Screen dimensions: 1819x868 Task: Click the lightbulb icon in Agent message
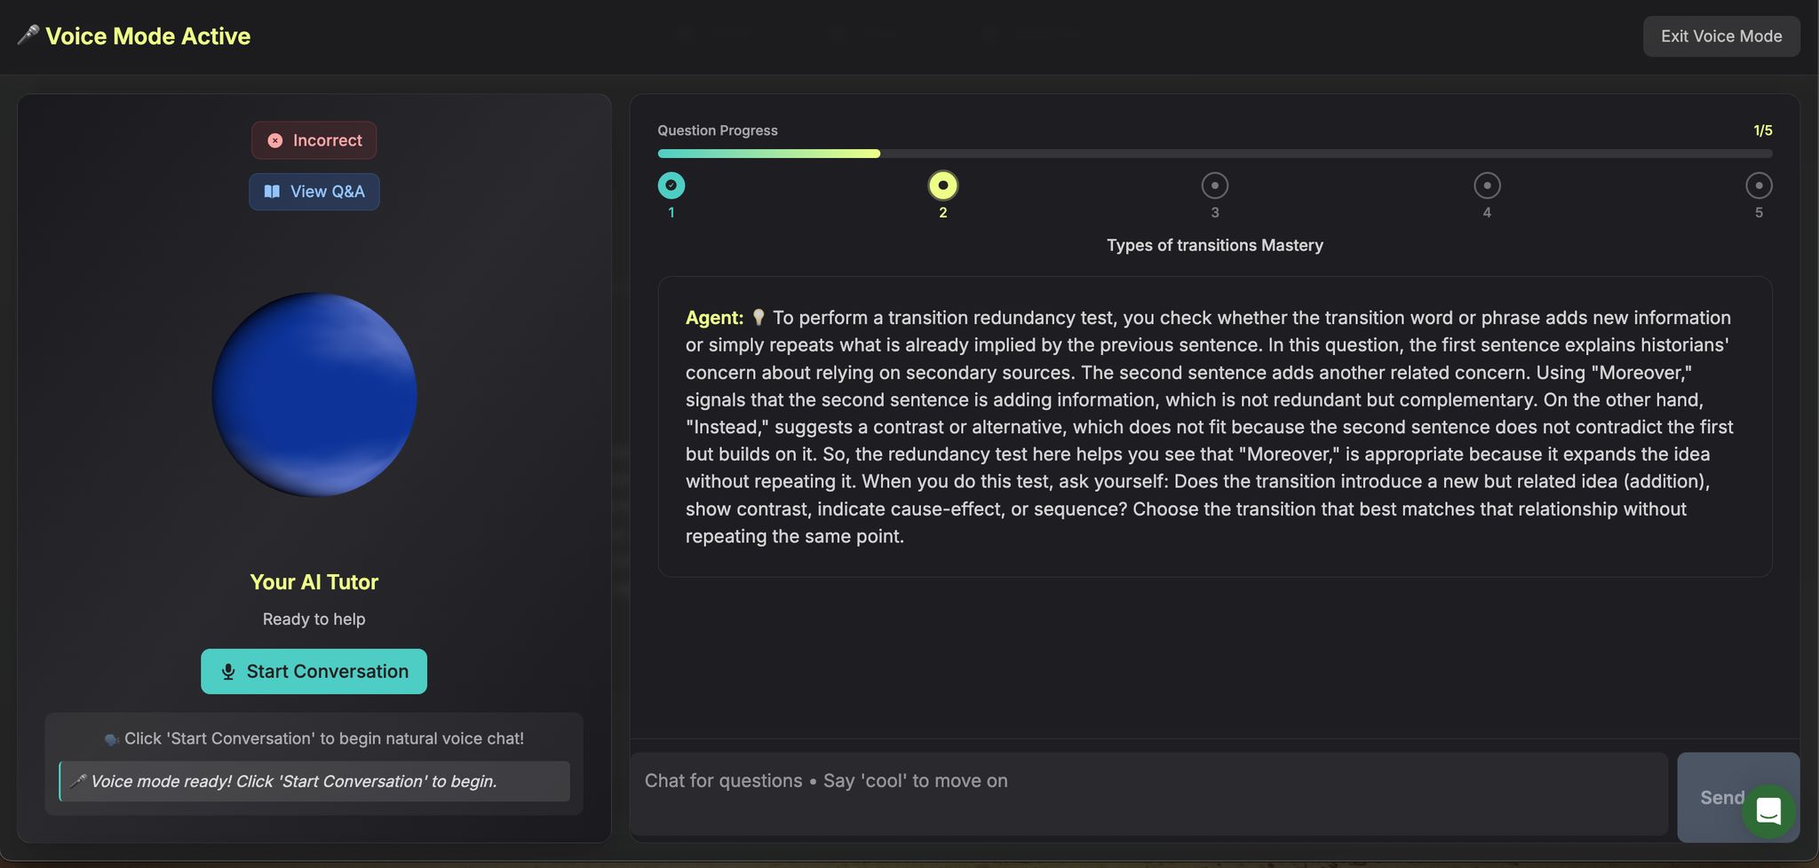[759, 318]
